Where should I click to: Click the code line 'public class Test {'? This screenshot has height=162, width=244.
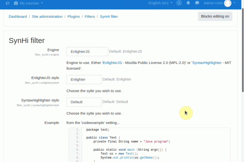[x=103, y=138]
